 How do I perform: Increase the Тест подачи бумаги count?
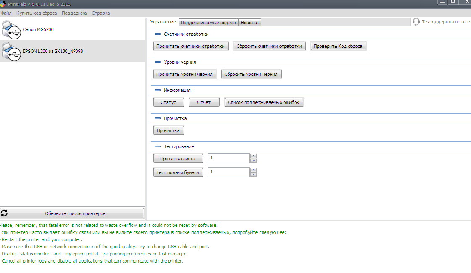pyautogui.click(x=253, y=170)
